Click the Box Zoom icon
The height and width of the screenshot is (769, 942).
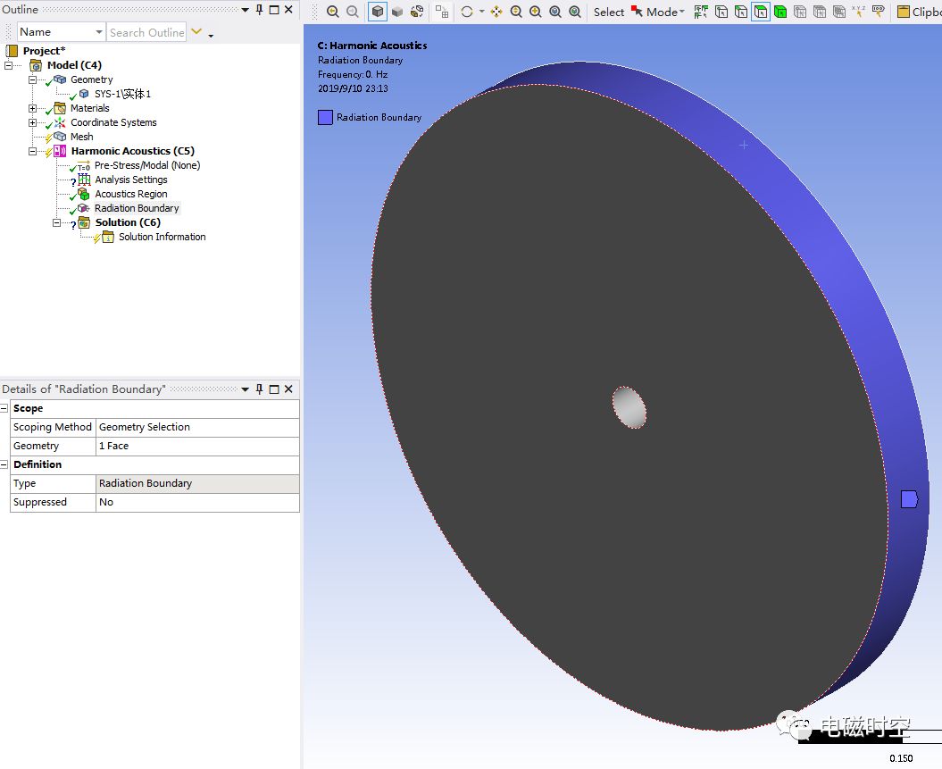click(x=555, y=12)
